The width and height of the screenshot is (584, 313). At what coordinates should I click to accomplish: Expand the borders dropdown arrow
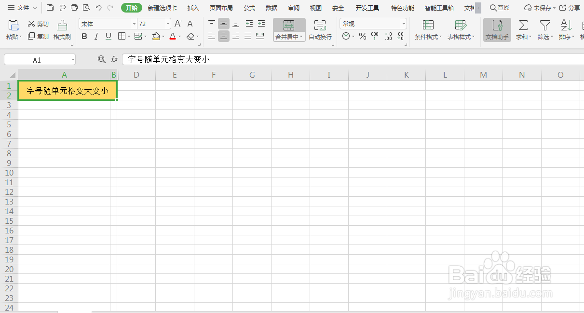pyautogui.click(x=129, y=37)
